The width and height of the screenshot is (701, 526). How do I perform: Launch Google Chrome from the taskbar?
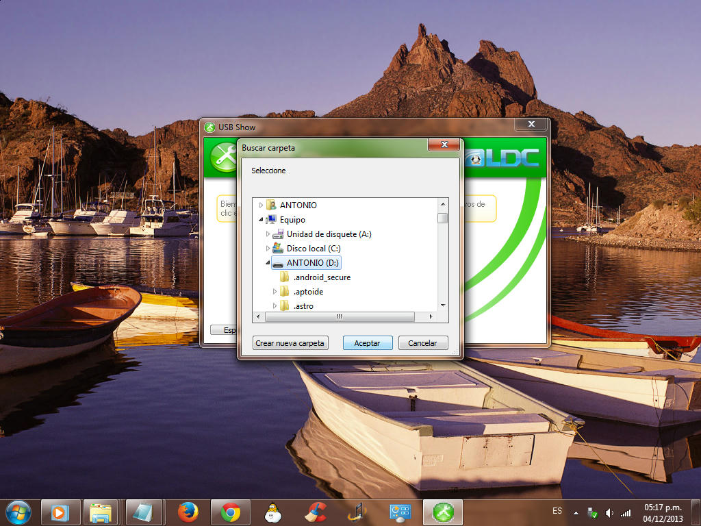click(x=231, y=512)
